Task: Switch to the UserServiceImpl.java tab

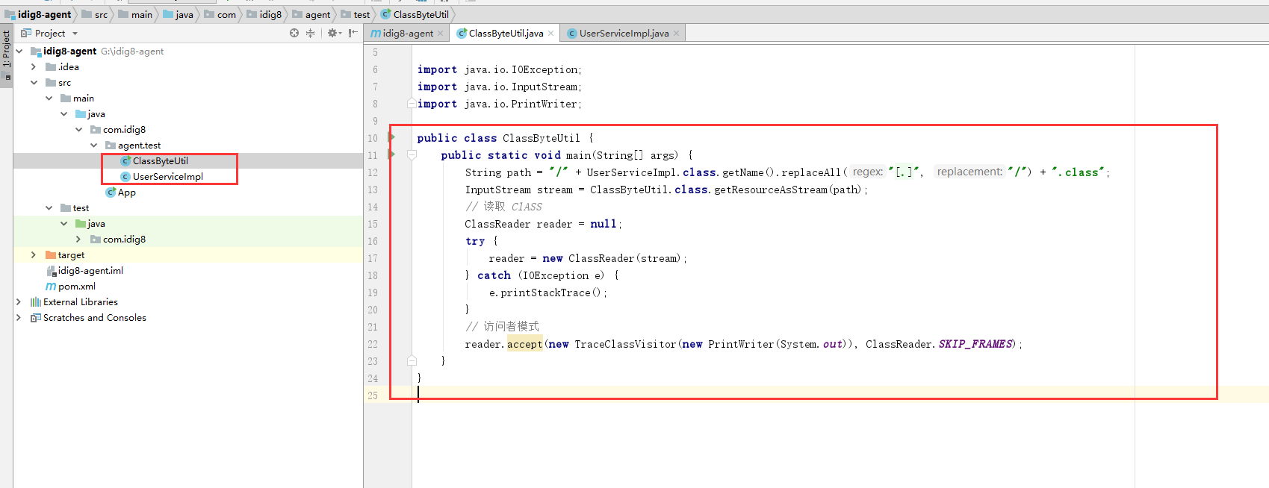Action: (624, 34)
